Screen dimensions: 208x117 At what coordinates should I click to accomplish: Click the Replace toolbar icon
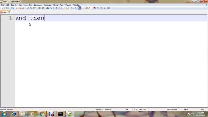pos(51,8)
